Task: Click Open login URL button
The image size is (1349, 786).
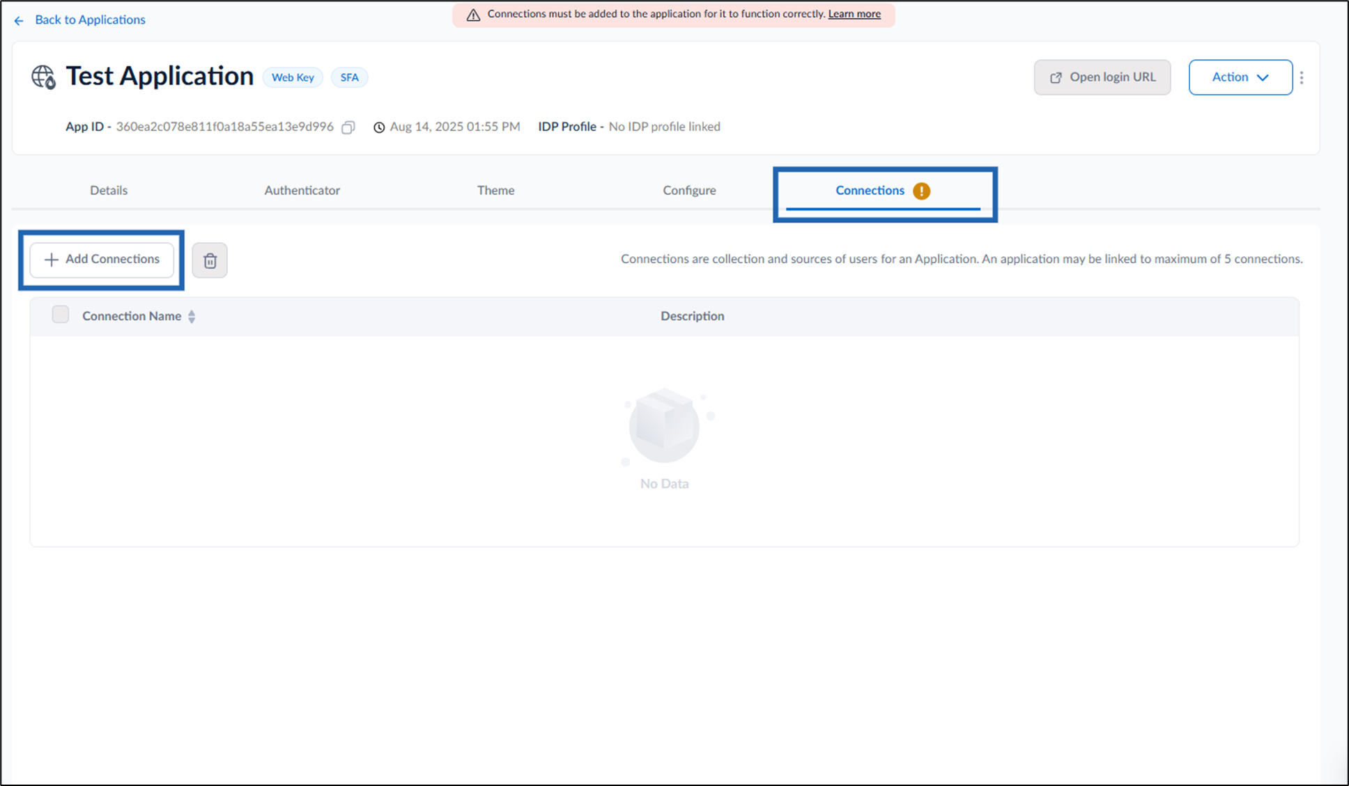Action: click(1102, 77)
